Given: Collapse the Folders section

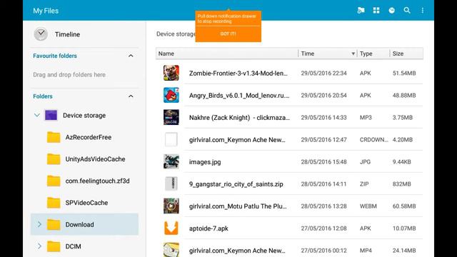Looking at the screenshot, I should coord(131,96).
